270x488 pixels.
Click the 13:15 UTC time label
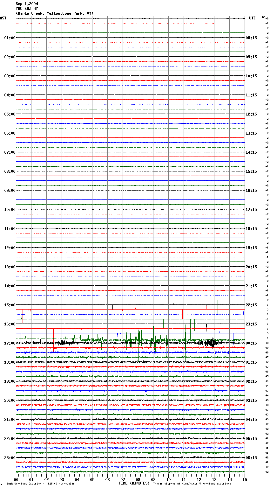pyautogui.click(x=251, y=133)
